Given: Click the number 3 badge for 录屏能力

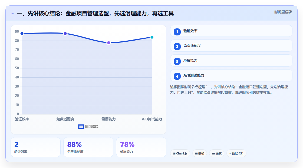Looking at the screenshot, I should click(x=177, y=61).
